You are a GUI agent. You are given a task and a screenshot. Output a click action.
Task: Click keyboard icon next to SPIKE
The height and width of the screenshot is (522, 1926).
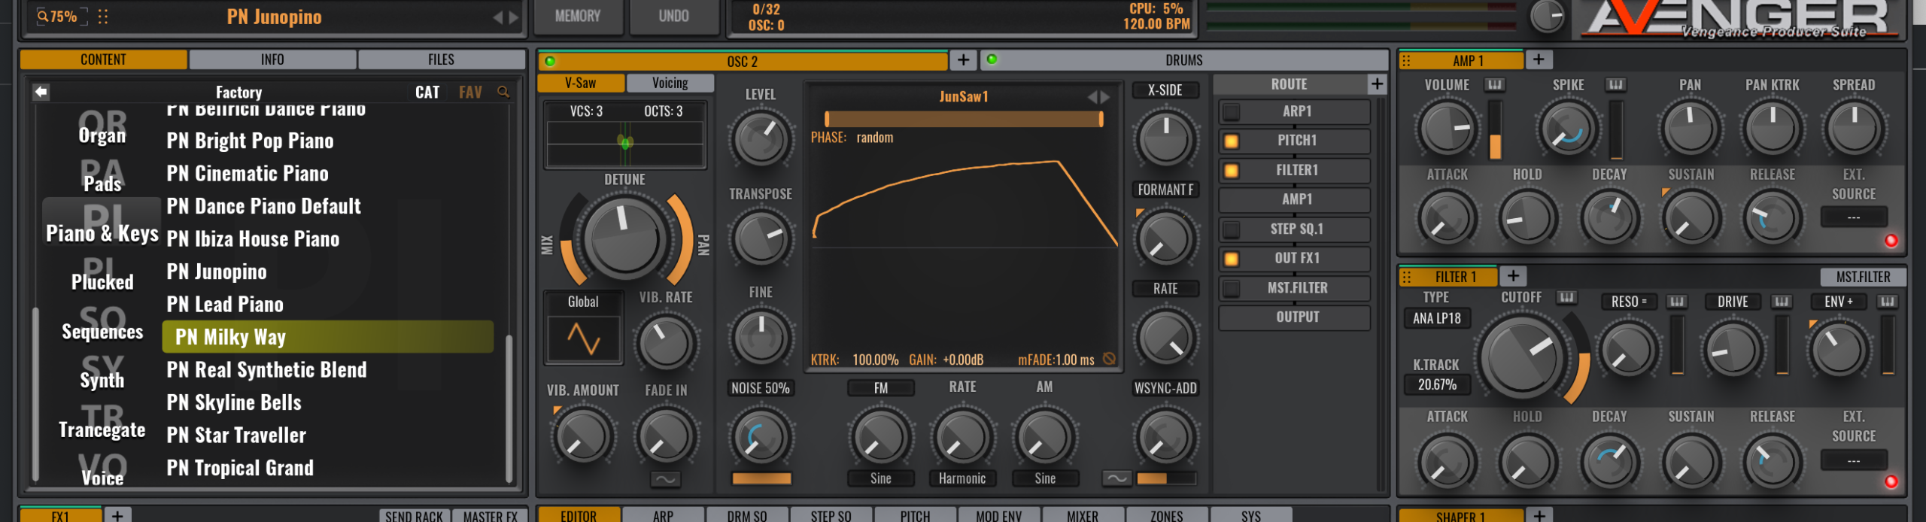[x=1615, y=85]
